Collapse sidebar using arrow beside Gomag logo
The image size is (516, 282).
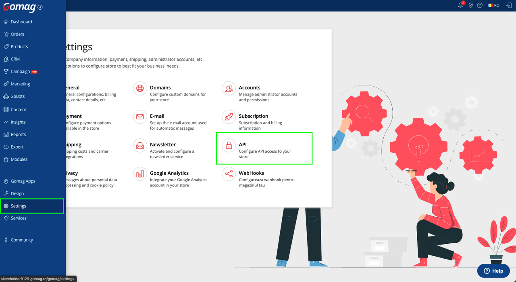pos(40,7)
